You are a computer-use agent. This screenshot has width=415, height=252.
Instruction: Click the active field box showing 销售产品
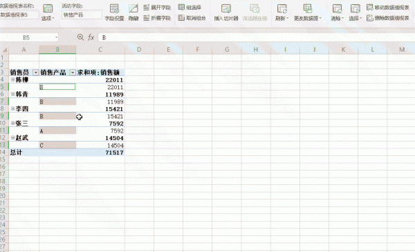(82, 14)
